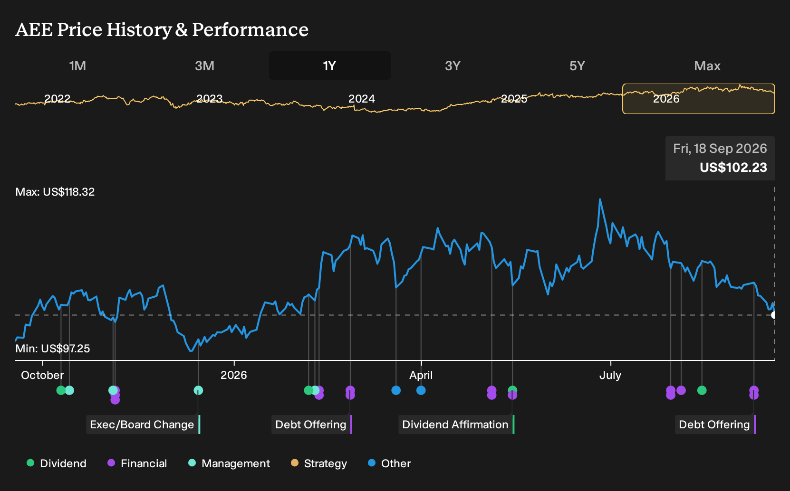Open the Exec/Board Change event label
This screenshot has width=790, height=491.
[143, 425]
